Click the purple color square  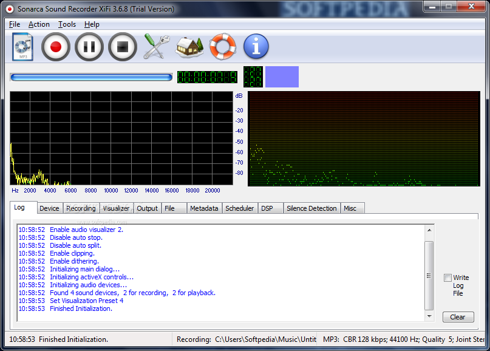pyautogui.click(x=282, y=77)
